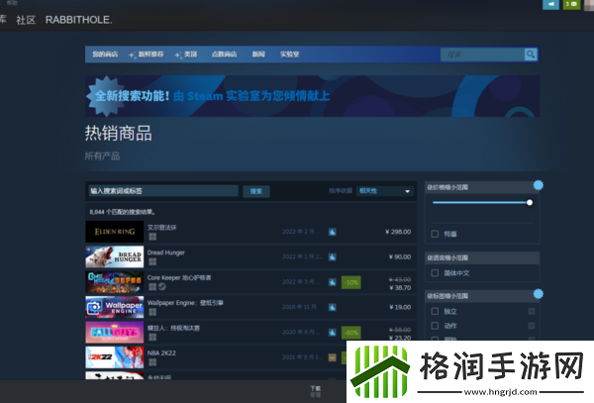This screenshot has height=403, width=594.
Task: Click the magnifier search icon in the store bar
Action: (x=531, y=54)
